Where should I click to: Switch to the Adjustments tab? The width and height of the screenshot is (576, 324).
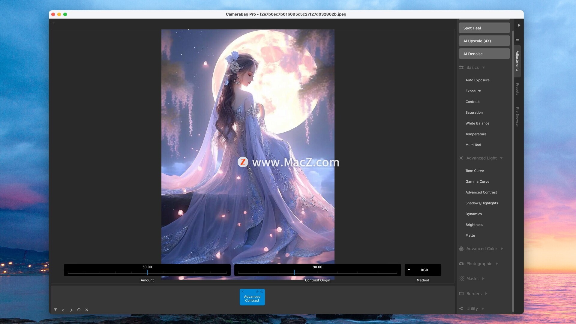click(517, 61)
